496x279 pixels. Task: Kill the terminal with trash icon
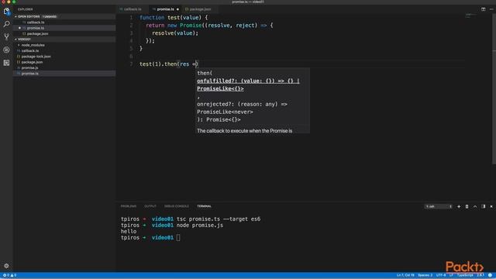pyautogui.click(x=467, y=207)
